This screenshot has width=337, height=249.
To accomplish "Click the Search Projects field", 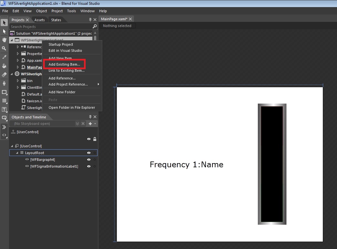I will click(51, 27).
